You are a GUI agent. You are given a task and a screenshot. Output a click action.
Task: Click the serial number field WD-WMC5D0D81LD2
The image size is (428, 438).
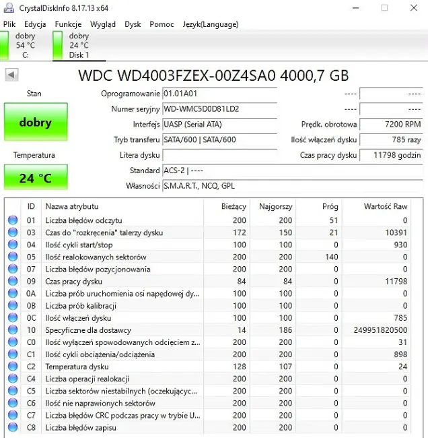click(219, 108)
